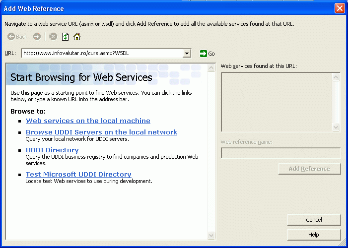Click browser pane scroll up arrow
348x248 pixels.
click(211, 67)
